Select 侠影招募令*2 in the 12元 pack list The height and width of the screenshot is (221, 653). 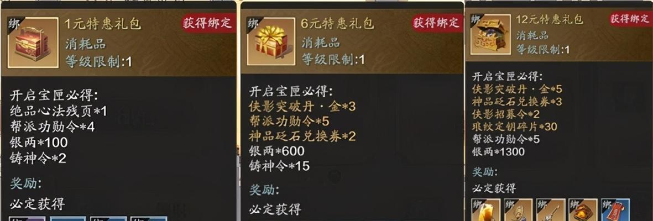[506, 114]
